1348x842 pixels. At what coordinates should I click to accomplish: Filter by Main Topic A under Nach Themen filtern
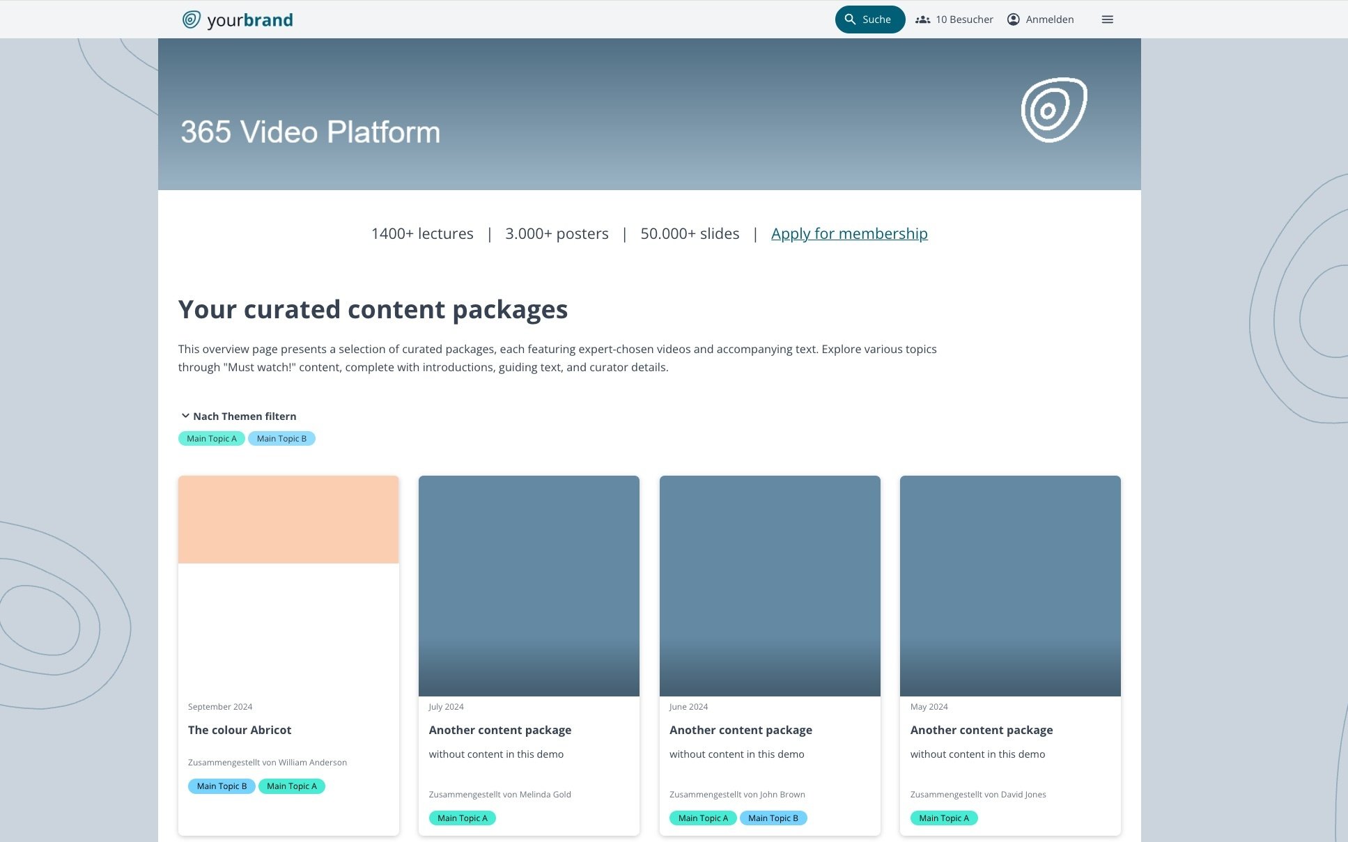coord(212,439)
